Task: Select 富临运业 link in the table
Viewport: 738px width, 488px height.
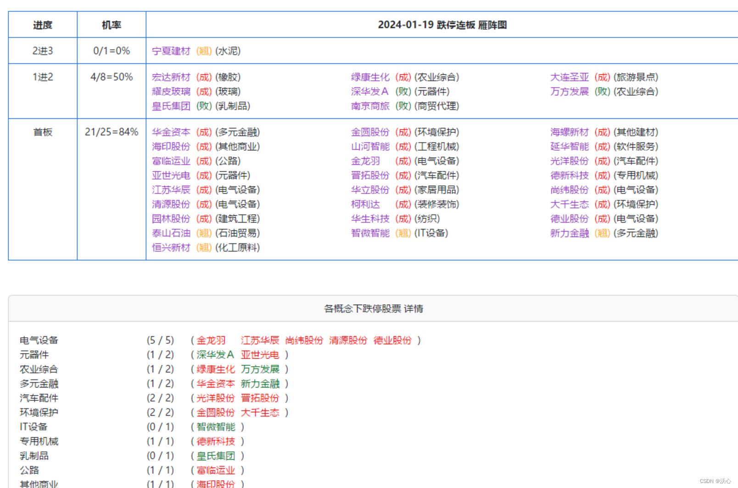Action: click(x=171, y=161)
